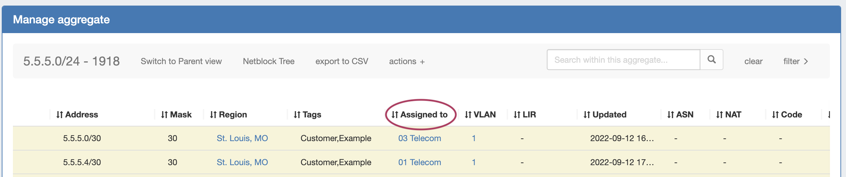Focus the search within this aggregate field
The image size is (846, 177).
pos(623,60)
